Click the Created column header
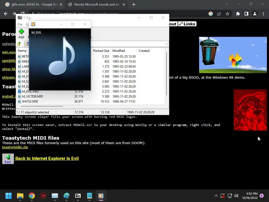Image resolution: width=269 pixels, height=202 pixels. [x=144, y=51]
